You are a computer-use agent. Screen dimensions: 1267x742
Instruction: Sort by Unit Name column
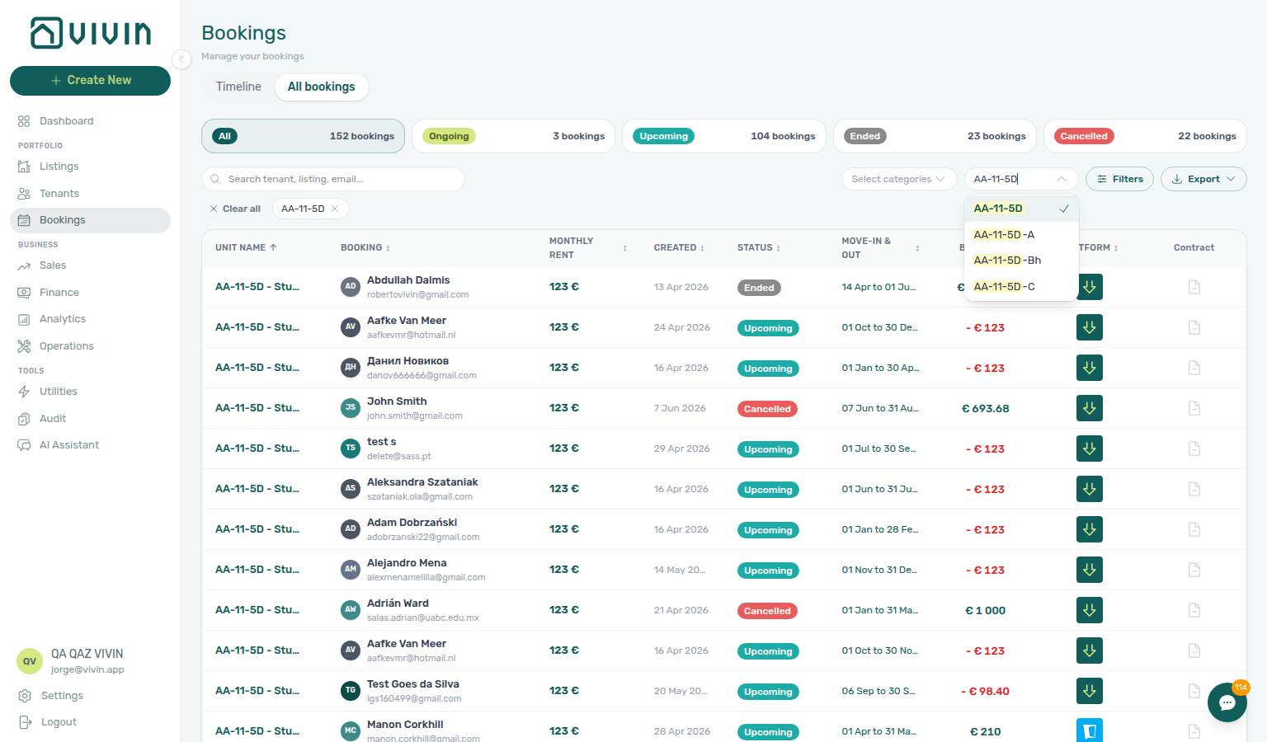coord(246,247)
